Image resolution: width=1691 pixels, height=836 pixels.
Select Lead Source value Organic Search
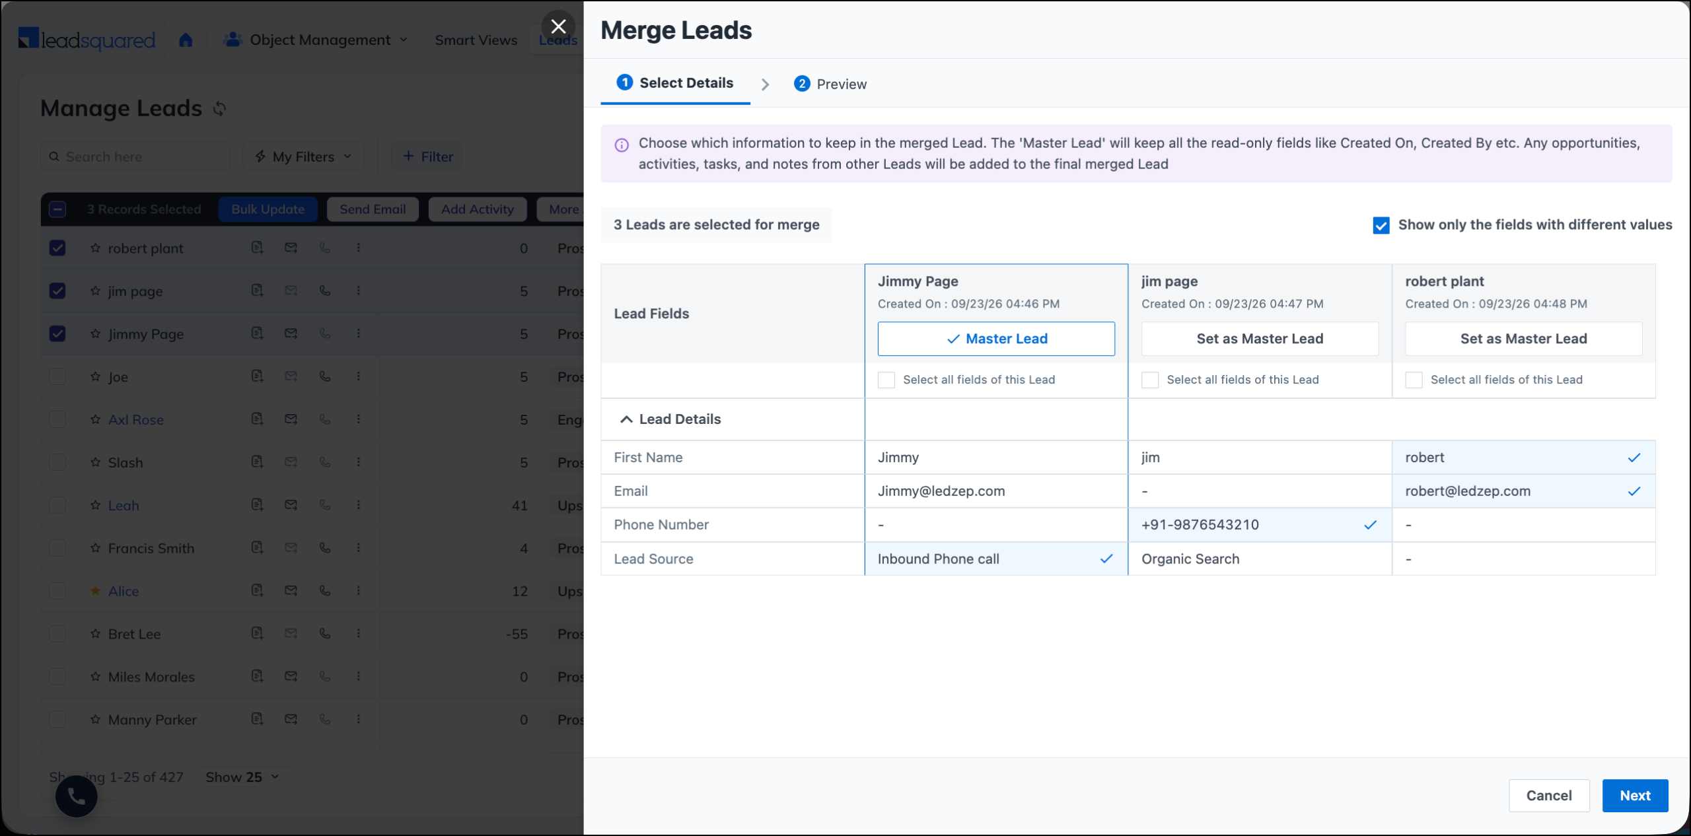click(1260, 559)
